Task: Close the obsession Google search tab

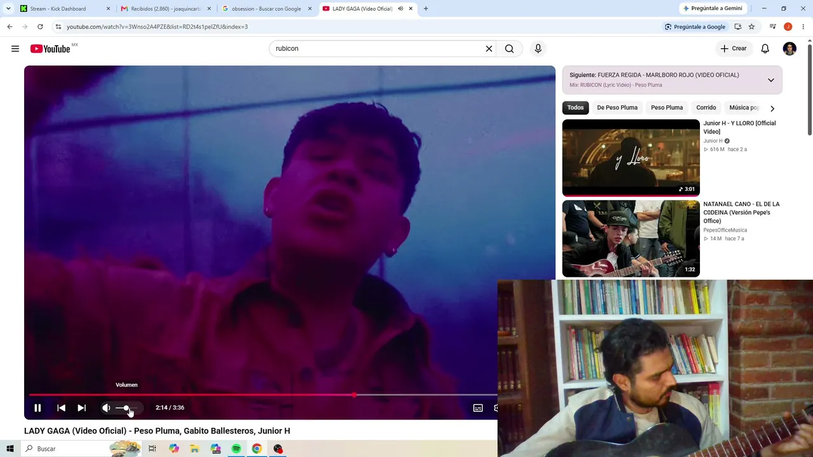Action: tap(310, 9)
